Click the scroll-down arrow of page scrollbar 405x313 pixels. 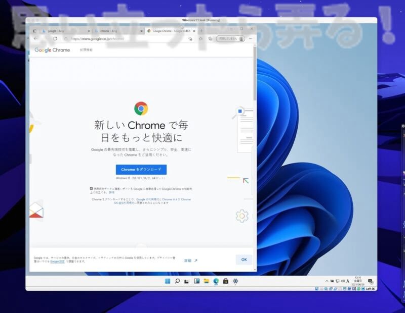tap(255, 270)
